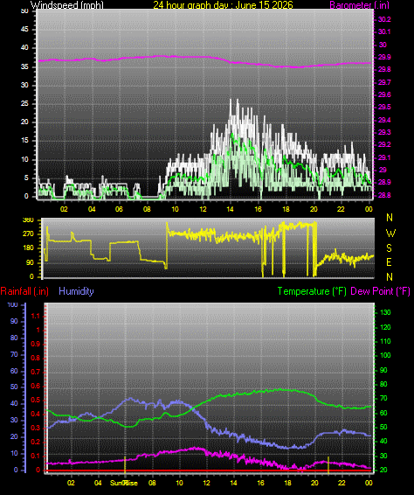Click barometer axis value "28.9"
414x495 pixels.
click(384, 182)
